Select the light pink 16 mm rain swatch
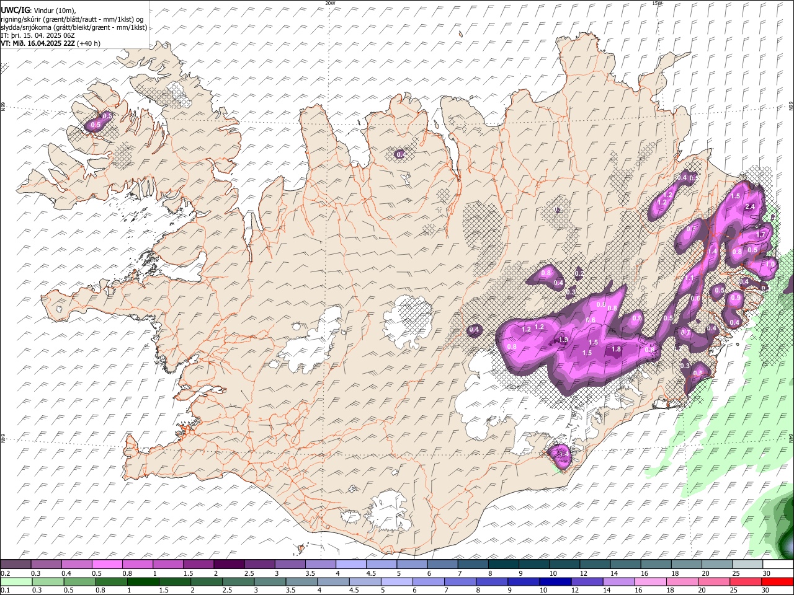Image resolution: width=794 pixels, height=595 pixels. (651, 582)
